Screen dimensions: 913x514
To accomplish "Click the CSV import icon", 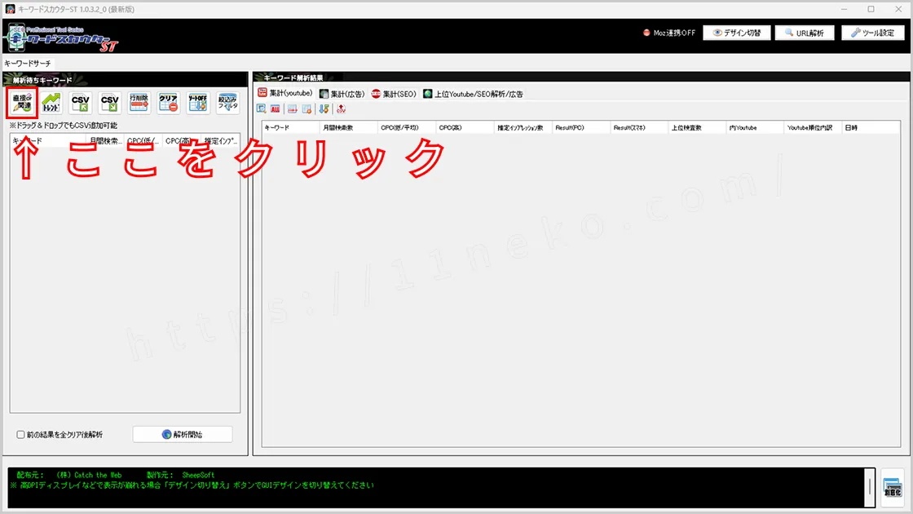I will 80,102.
